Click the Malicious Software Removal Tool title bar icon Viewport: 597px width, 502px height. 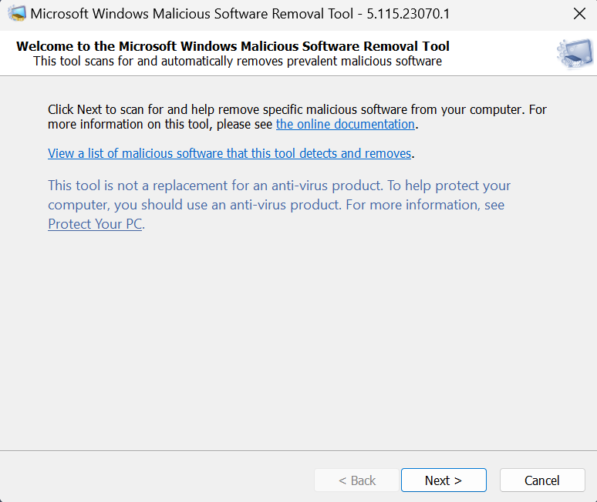tap(16, 14)
